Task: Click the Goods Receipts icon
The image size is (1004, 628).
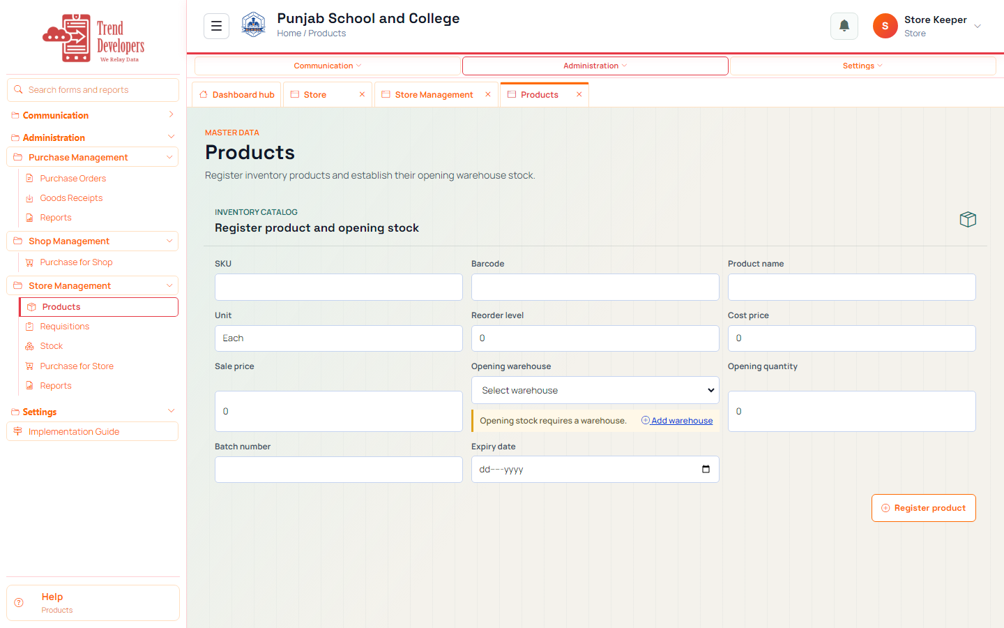Action: click(29, 198)
